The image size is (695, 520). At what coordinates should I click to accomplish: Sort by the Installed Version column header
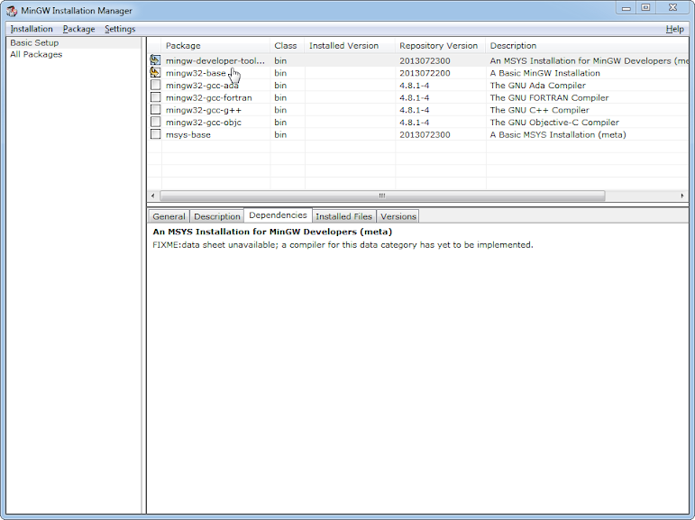click(x=350, y=46)
